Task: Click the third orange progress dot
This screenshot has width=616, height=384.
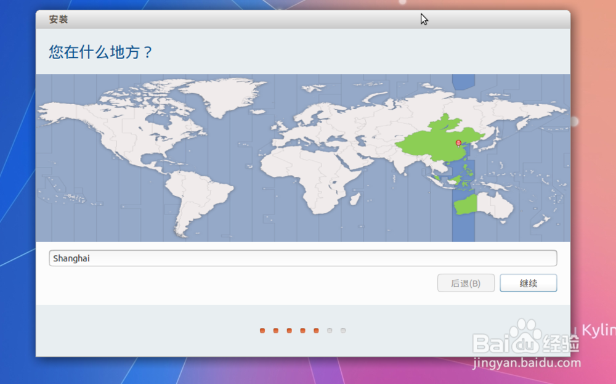Action: (289, 330)
